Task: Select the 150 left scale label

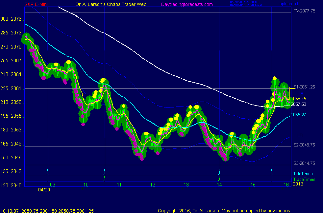Action: pyautogui.click(x=4, y=158)
